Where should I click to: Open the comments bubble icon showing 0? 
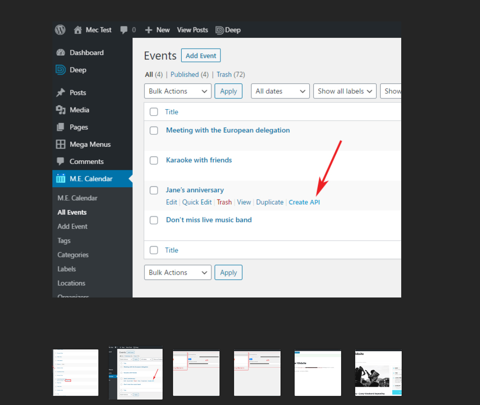pyautogui.click(x=124, y=30)
